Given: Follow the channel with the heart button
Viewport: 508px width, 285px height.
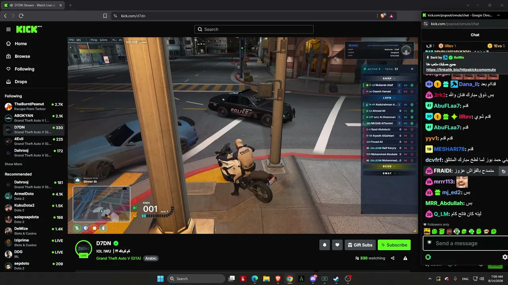Looking at the screenshot, I should coord(337,245).
